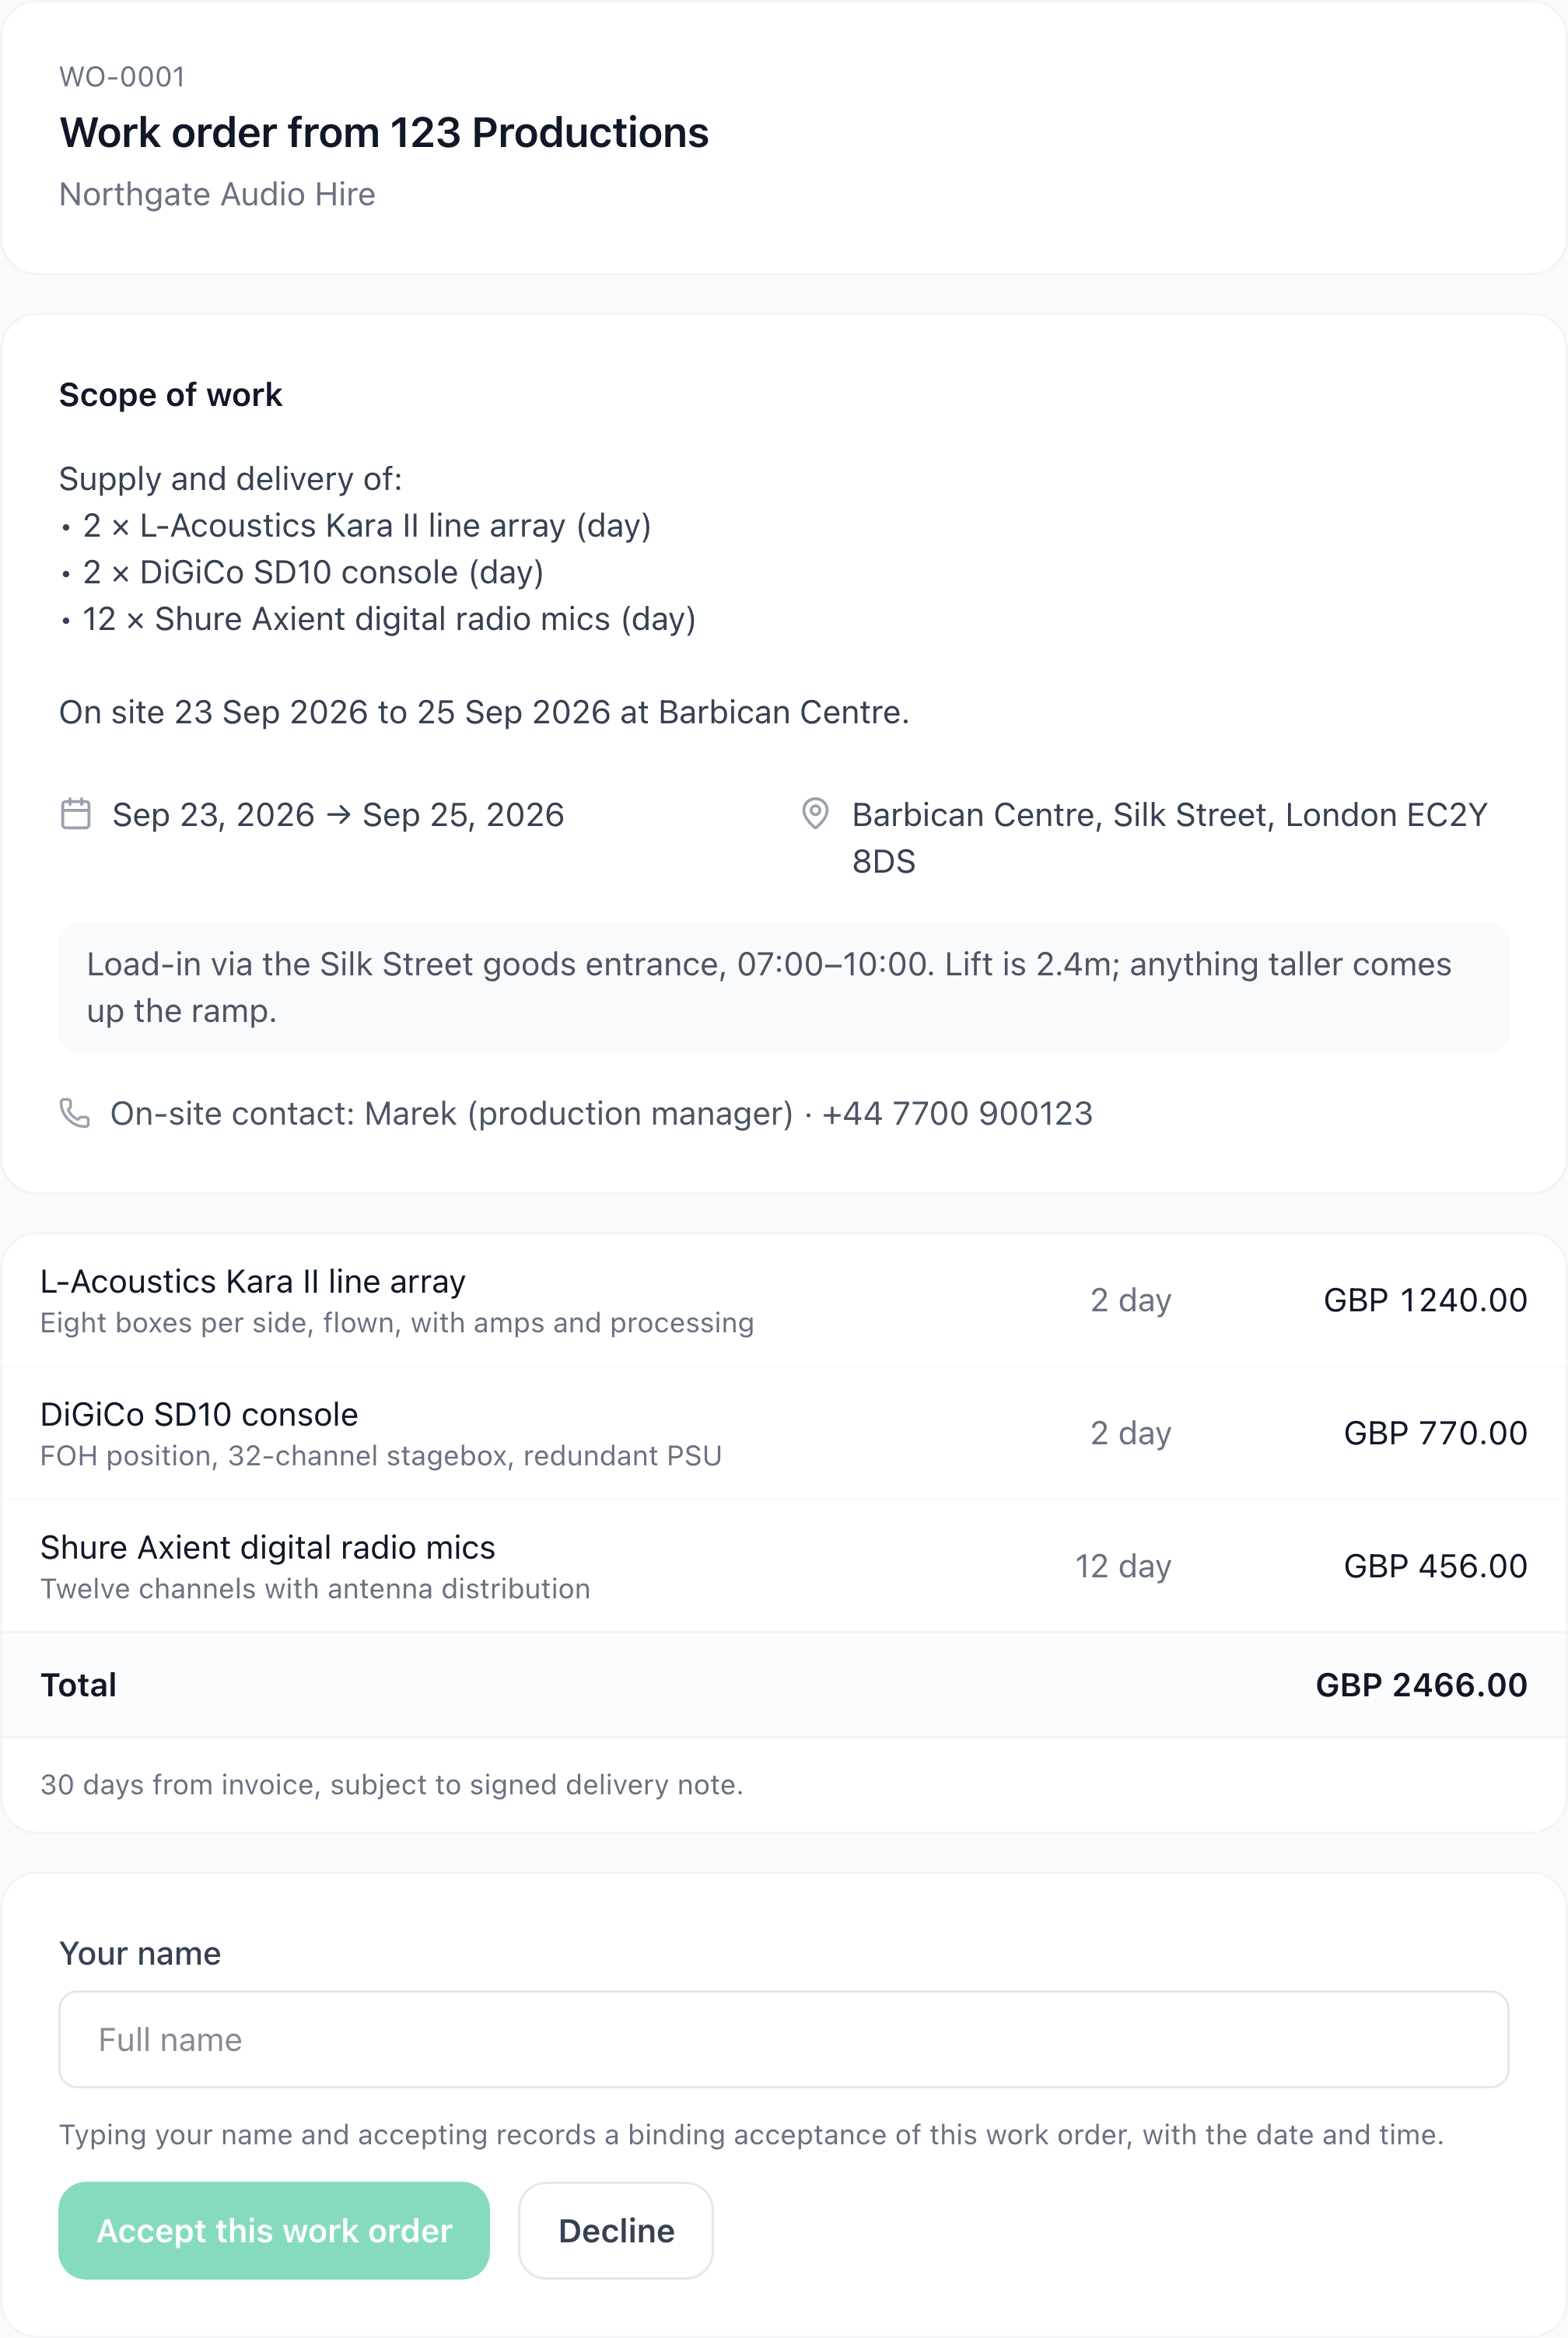Accept this work order
The image size is (1568, 2338).
pyautogui.click(x=274, y=2231)
